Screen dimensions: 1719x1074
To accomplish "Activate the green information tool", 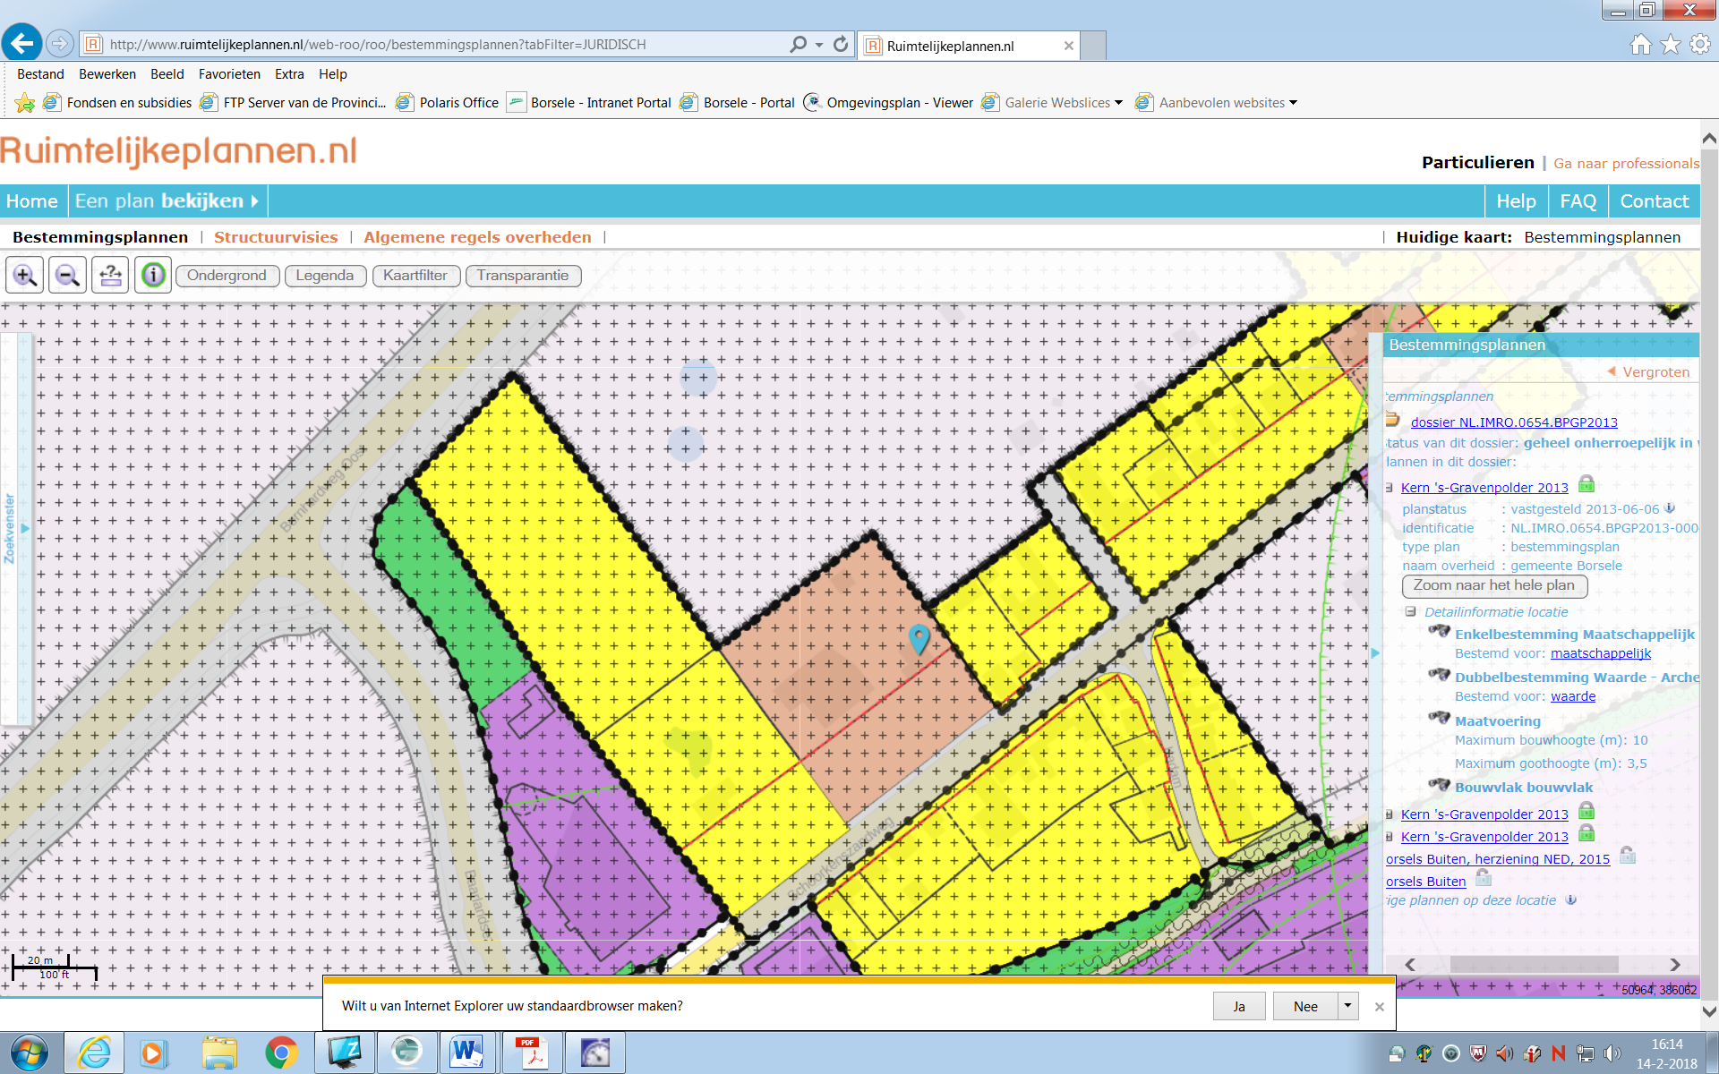I will click(153, 276).
